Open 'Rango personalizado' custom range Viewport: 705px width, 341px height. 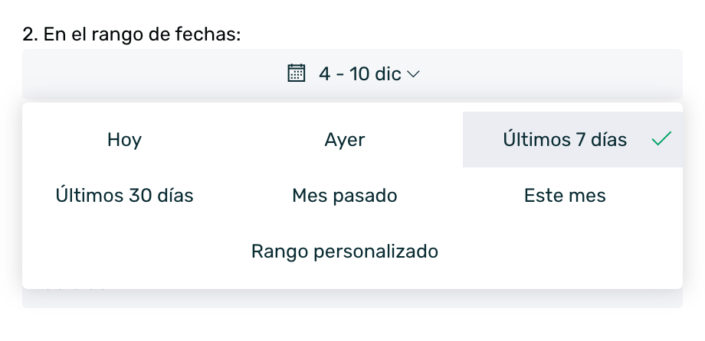[x=345, y=251]
